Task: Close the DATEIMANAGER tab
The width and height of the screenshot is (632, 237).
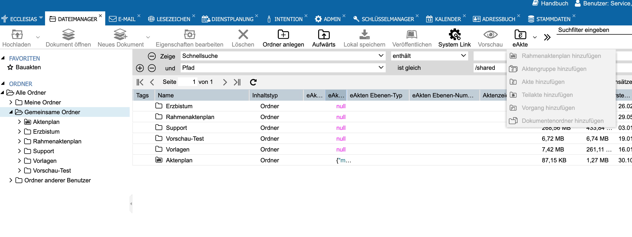Action: coord(100,16)
